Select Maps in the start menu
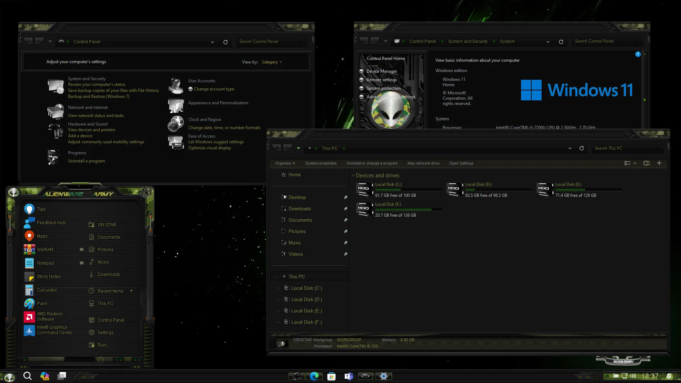The height and width of the screenshot is (383, 681). point(42,235)
